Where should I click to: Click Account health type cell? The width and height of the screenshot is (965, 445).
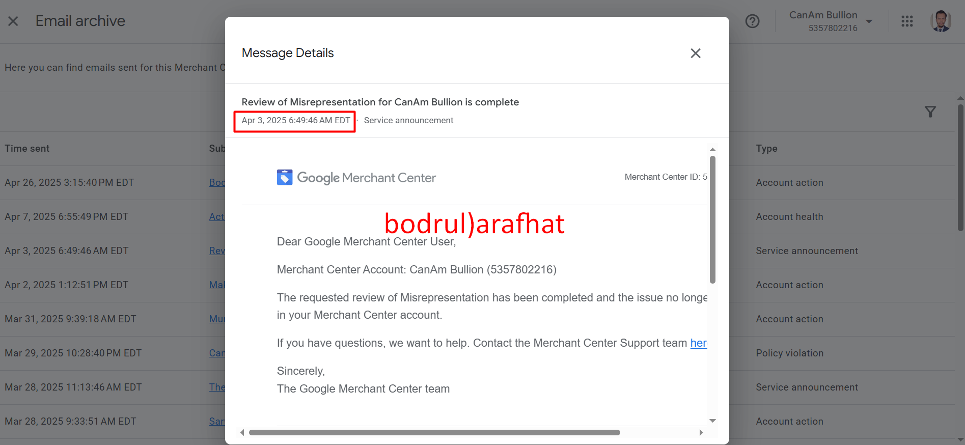pyautogui.click(x=789, y=217)
